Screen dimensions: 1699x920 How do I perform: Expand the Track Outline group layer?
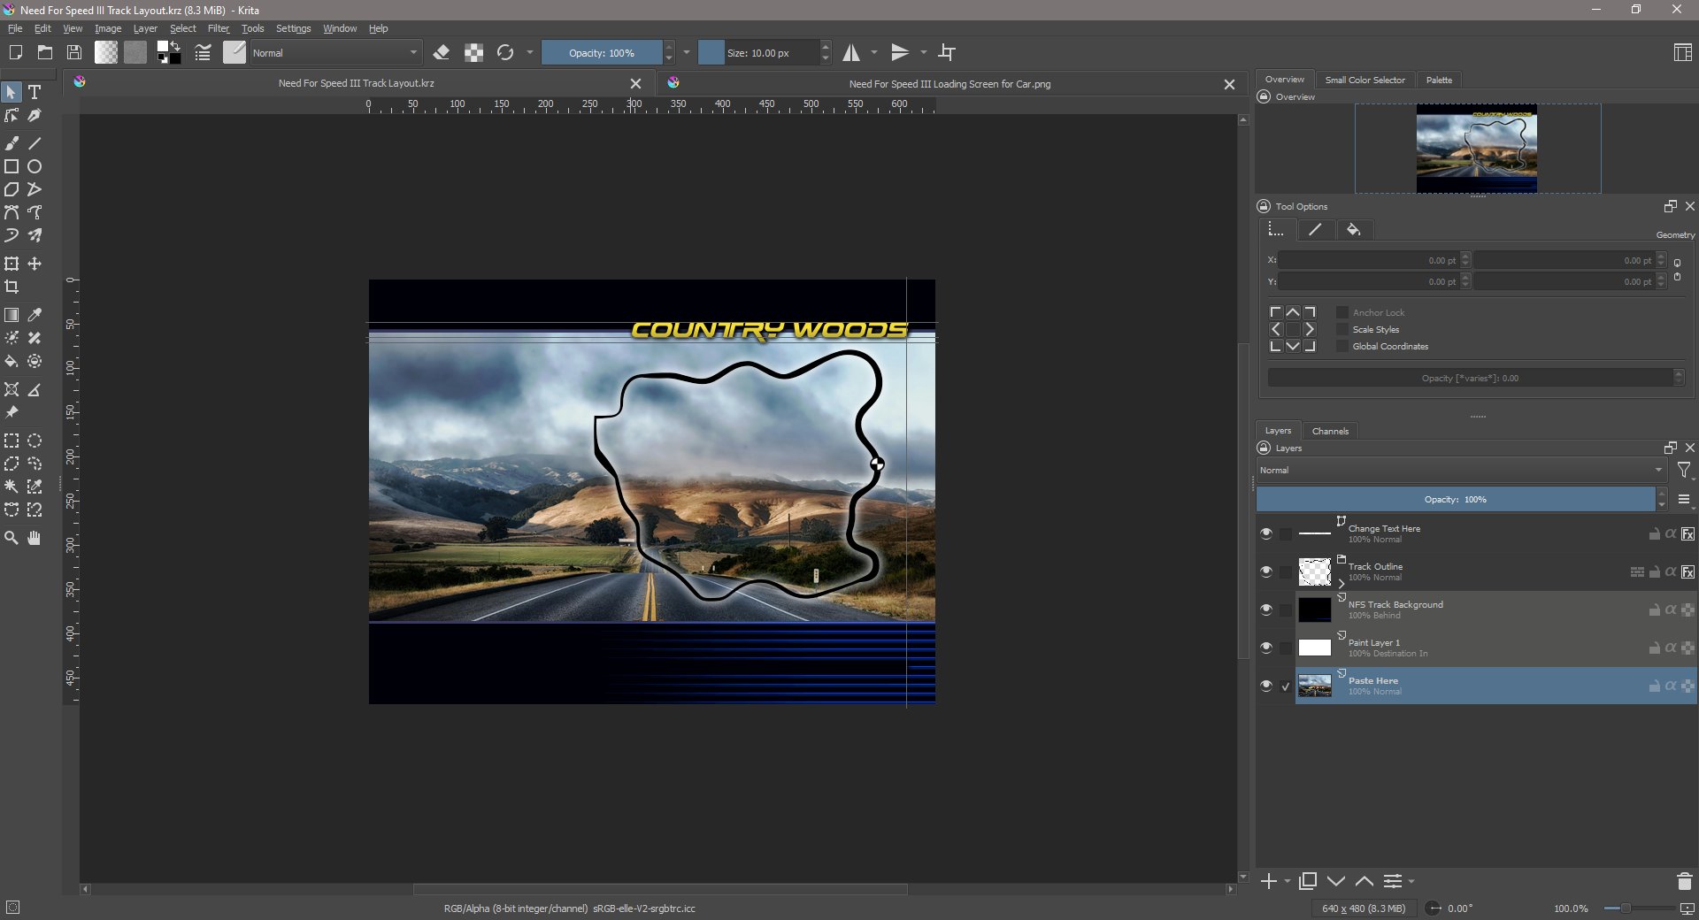(1342, 583)
